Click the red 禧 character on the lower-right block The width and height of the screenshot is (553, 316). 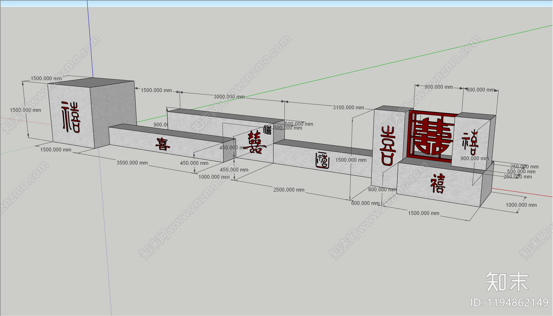(x=438, y=183)
